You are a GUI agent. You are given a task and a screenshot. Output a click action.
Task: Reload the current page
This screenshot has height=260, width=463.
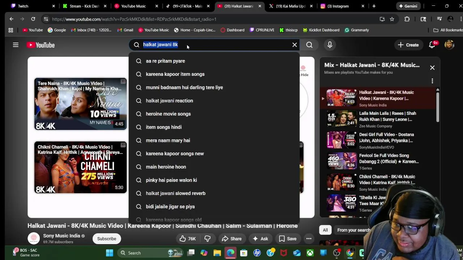coord(33,19)
